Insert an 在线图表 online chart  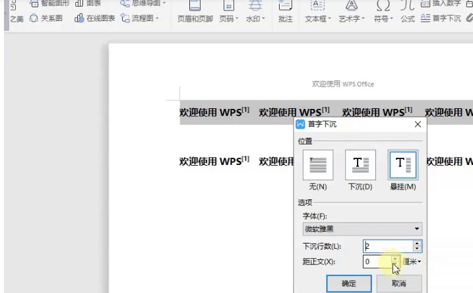tap(96, 18)
